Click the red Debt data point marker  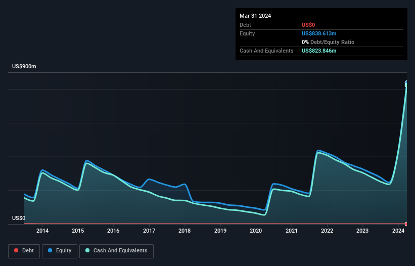click(x=406, y=224)
